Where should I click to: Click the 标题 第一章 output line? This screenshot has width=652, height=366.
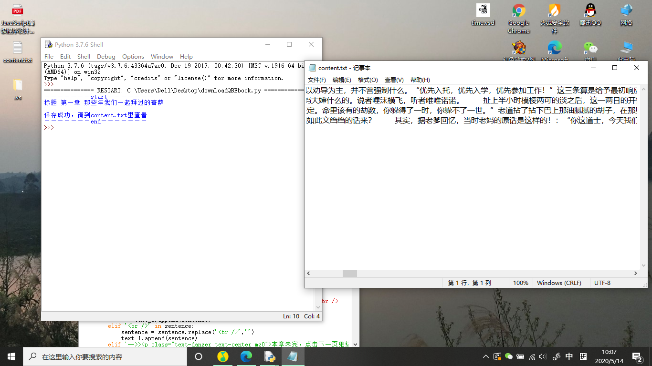pyautogui.click(x=104, y=102)
